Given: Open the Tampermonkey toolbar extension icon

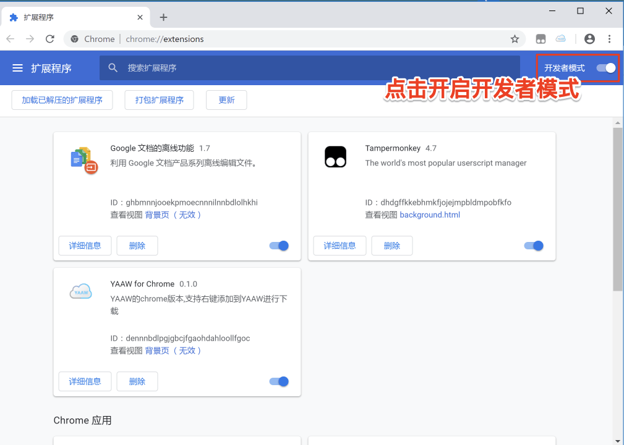Looking at the screenshot, I should point(541,39).
